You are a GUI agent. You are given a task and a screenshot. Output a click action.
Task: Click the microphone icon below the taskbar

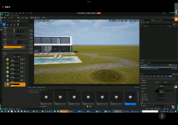(x=162, y=116)
